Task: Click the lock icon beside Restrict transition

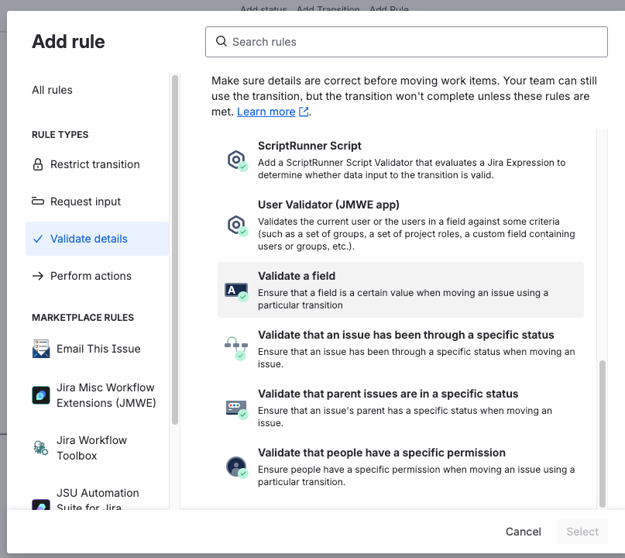Action: point(38,164)
